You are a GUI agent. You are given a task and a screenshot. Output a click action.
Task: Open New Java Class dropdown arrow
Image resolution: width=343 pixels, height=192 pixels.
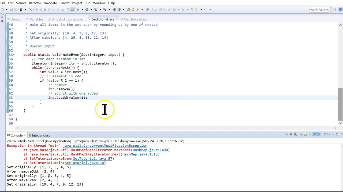[x=124, y=9]
